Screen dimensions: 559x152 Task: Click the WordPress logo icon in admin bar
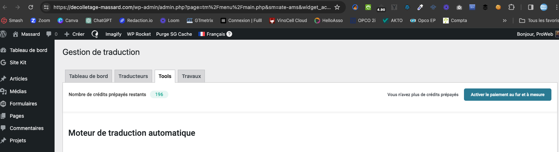pyautogui.click(x=3, y=34)
